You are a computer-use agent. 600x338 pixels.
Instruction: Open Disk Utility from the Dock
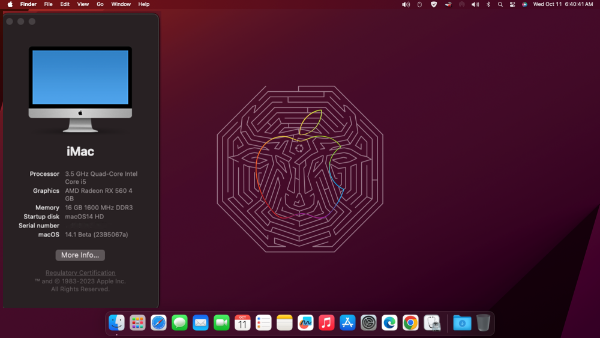coord(433,322)
